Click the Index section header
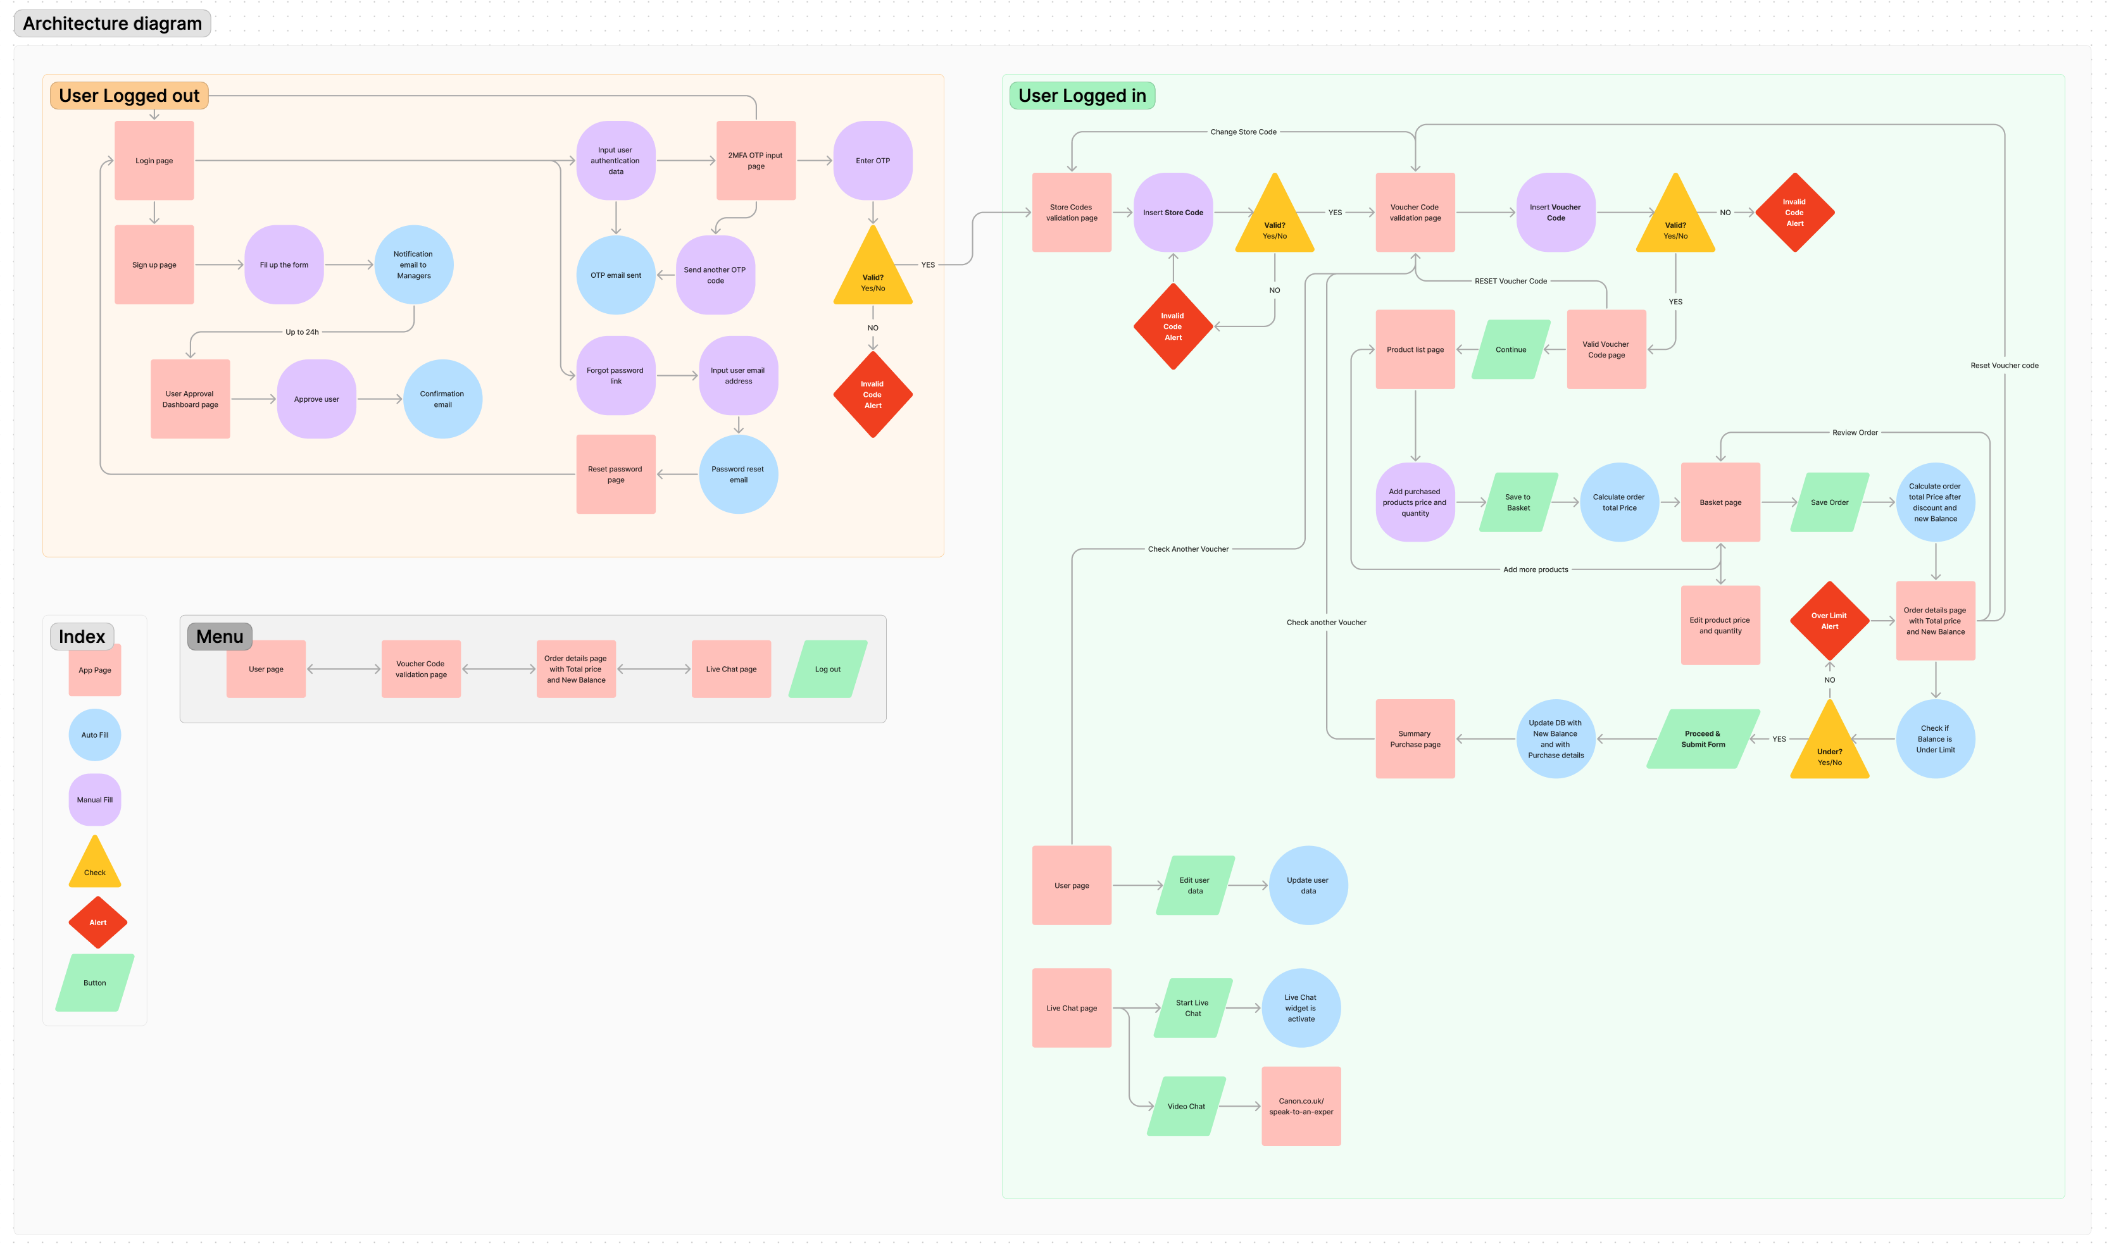Screen dimensions: 2109x1244 pos(82,637)
